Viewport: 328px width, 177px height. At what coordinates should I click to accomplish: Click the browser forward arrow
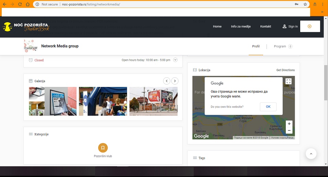12,4
